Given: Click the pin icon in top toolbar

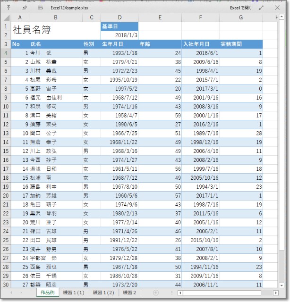Looking at the screenshot, I should 25,8.
